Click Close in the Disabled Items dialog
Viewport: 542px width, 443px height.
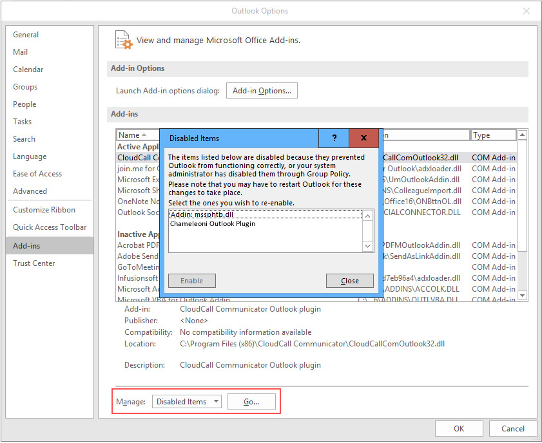pyautogui.click(x=350, y=281)
